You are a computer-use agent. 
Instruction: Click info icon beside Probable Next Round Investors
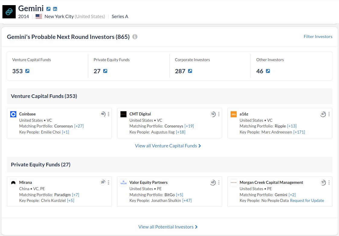pyautogui.click(x=135, y=37)
